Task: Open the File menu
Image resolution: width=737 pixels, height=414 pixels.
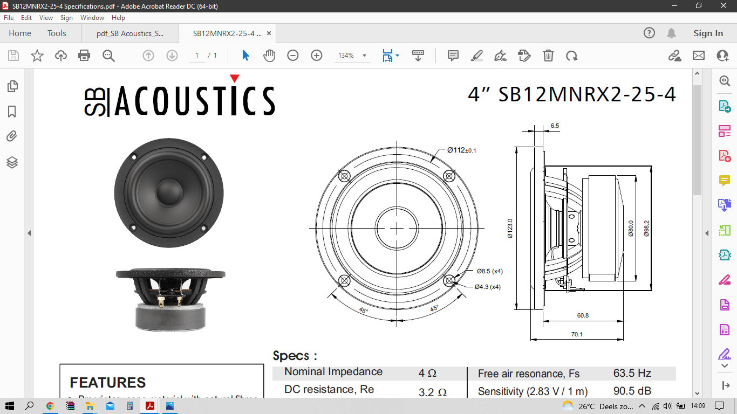Action: click(9, 18)
